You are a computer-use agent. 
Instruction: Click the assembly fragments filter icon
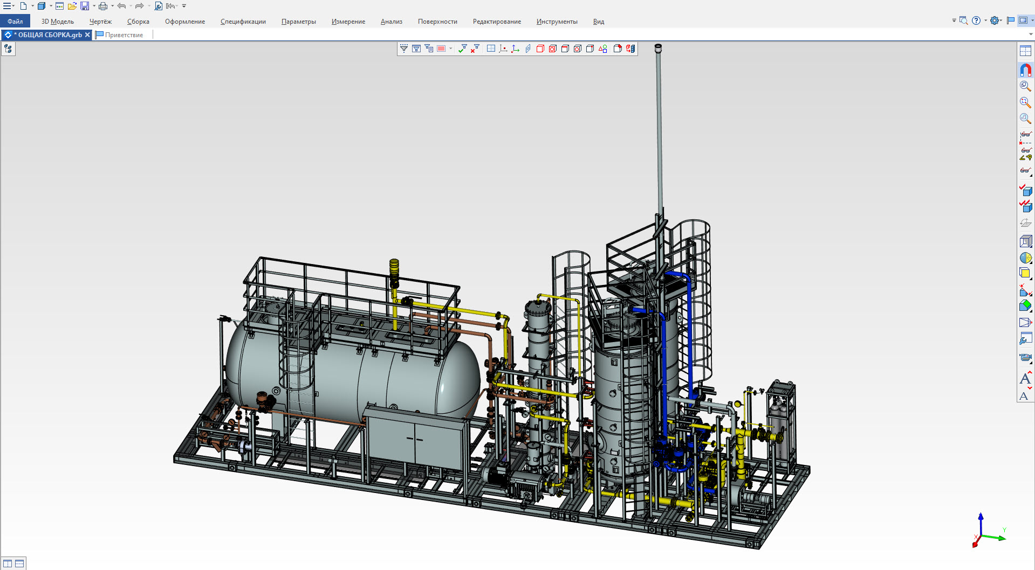click(630, 48)
